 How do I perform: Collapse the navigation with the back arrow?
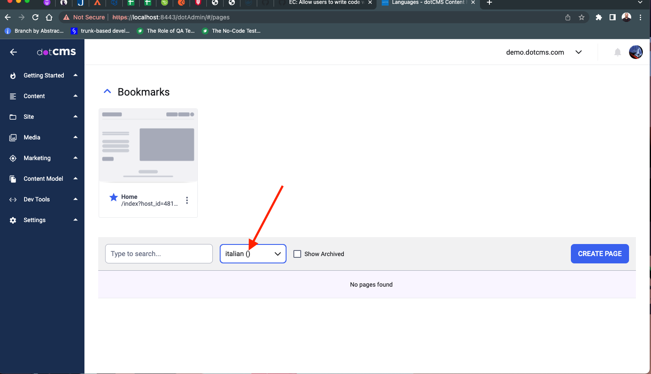tap(13, 52)
